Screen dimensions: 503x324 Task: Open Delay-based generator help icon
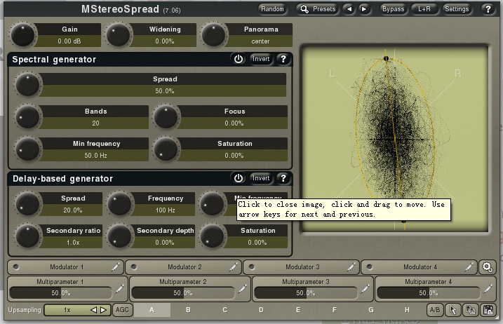tap(283, 178)
